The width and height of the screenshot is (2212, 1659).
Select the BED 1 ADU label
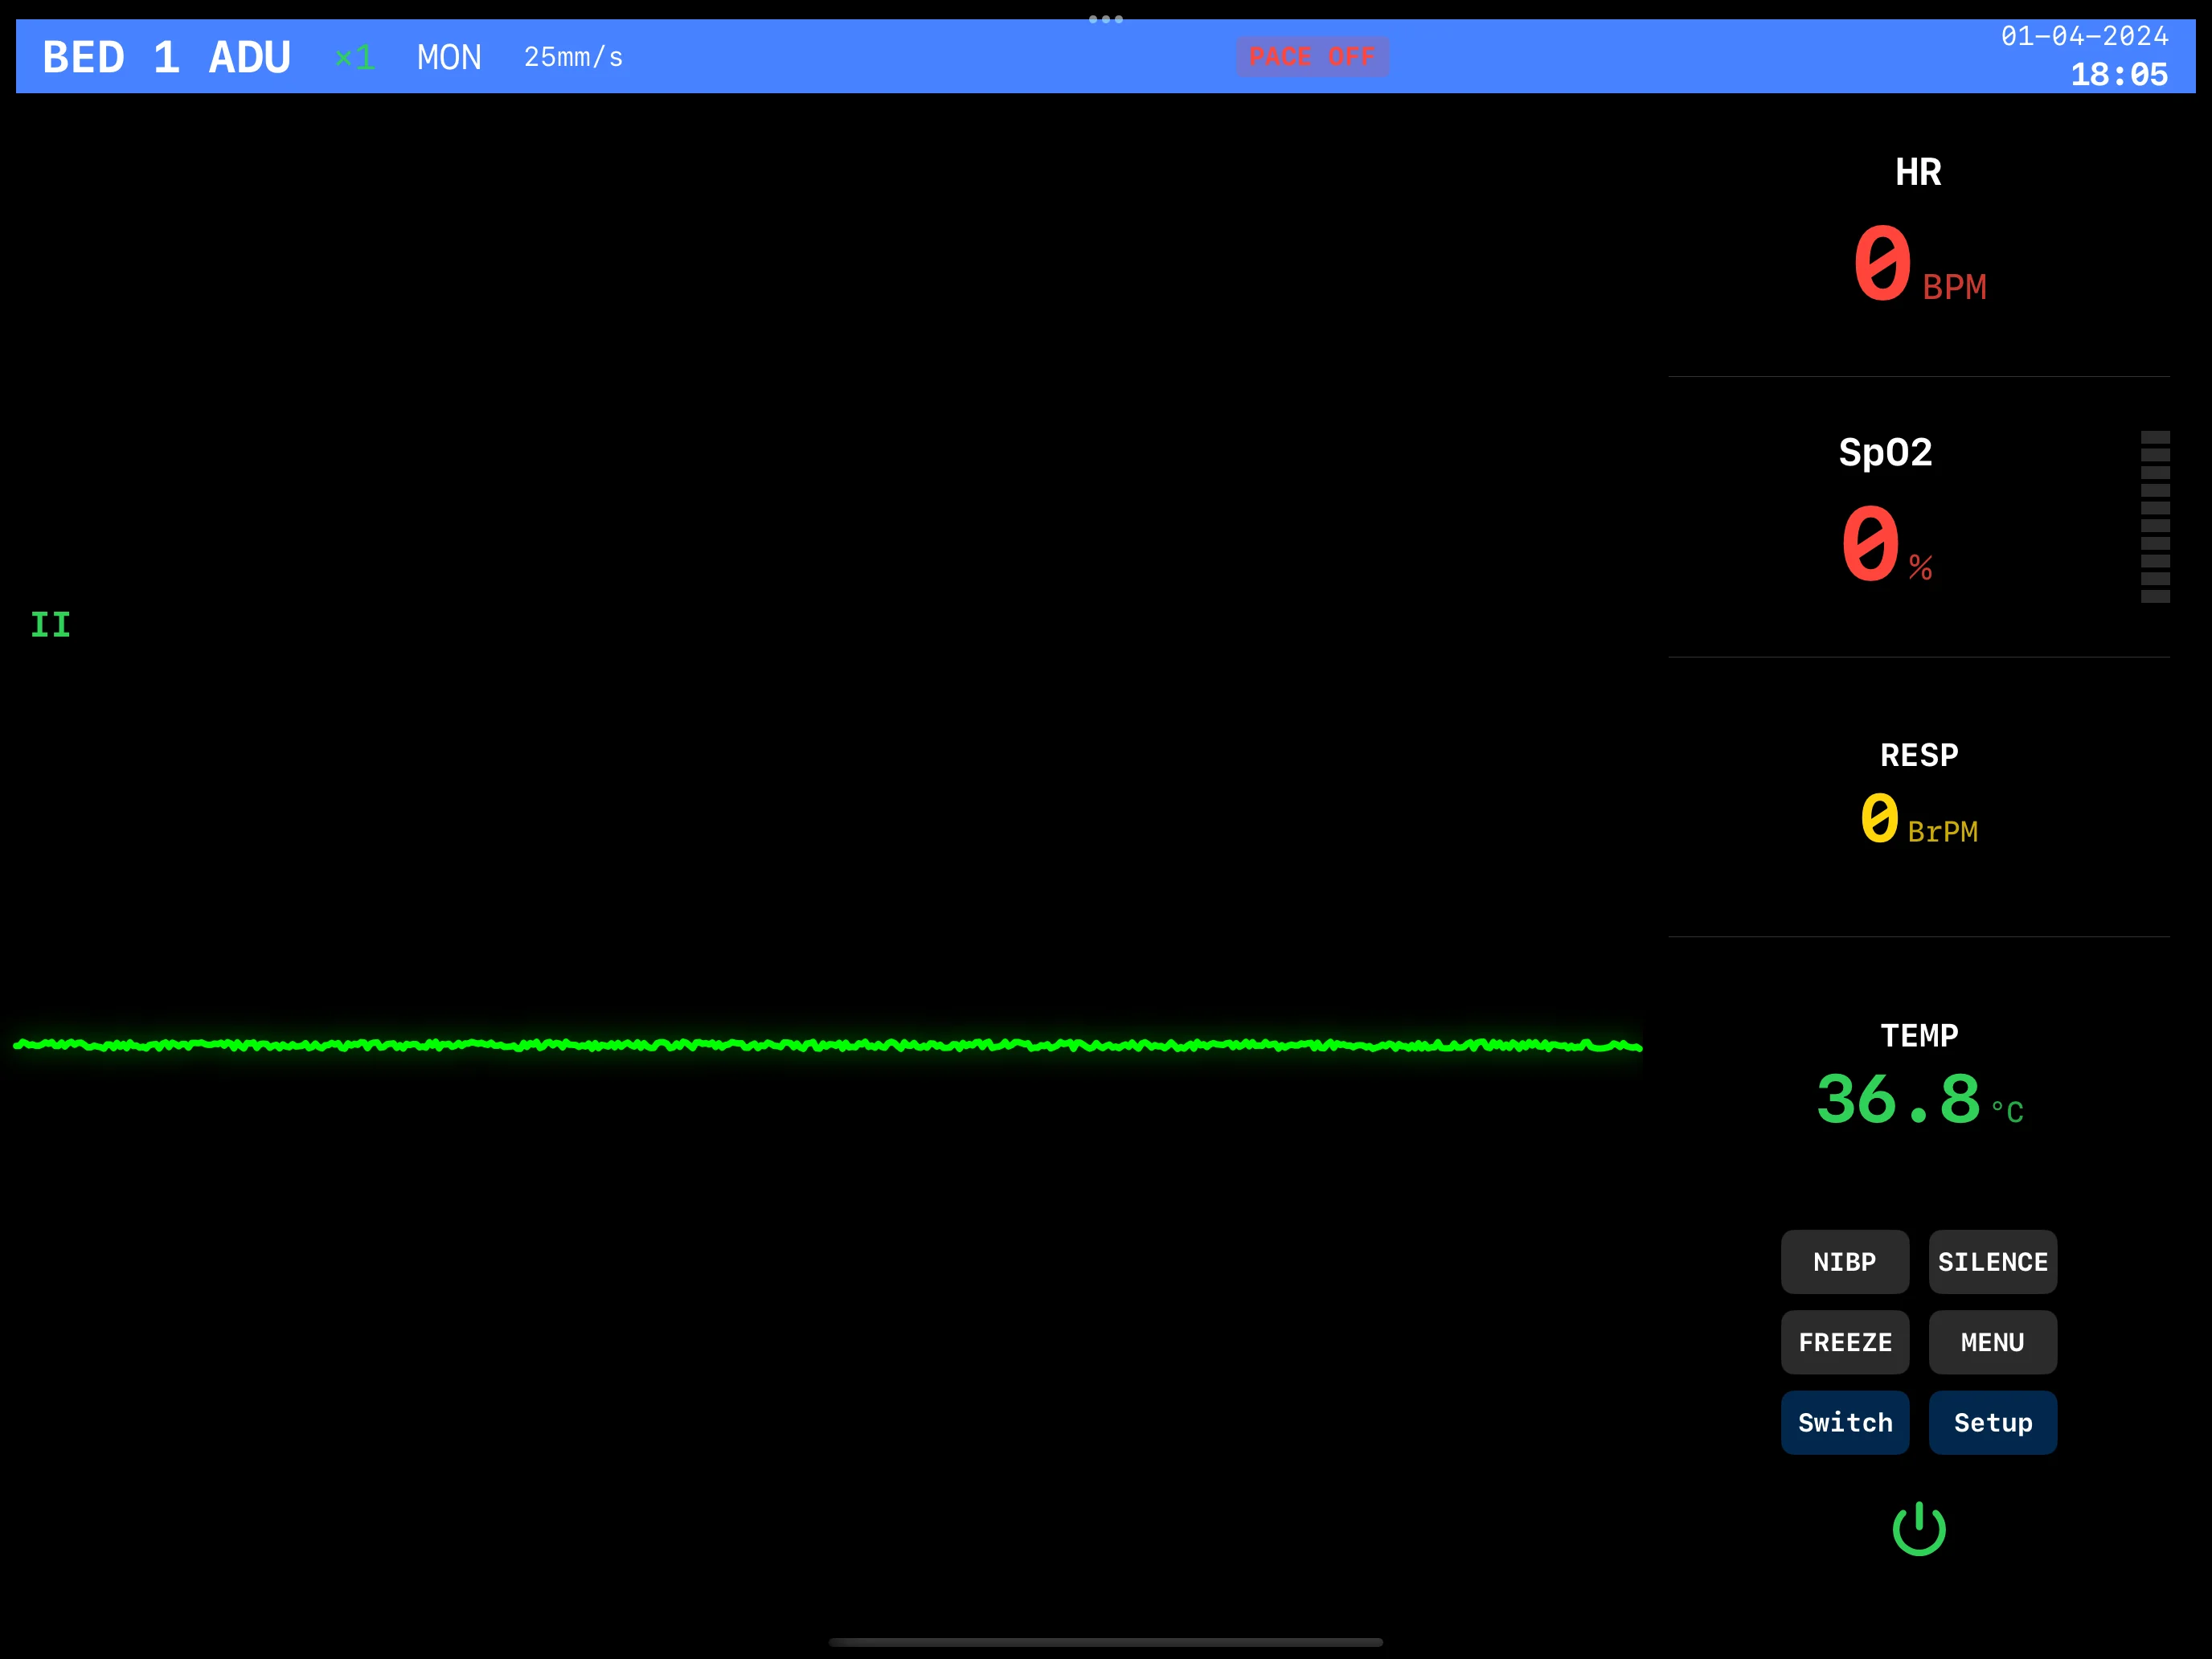coord(167,57)
